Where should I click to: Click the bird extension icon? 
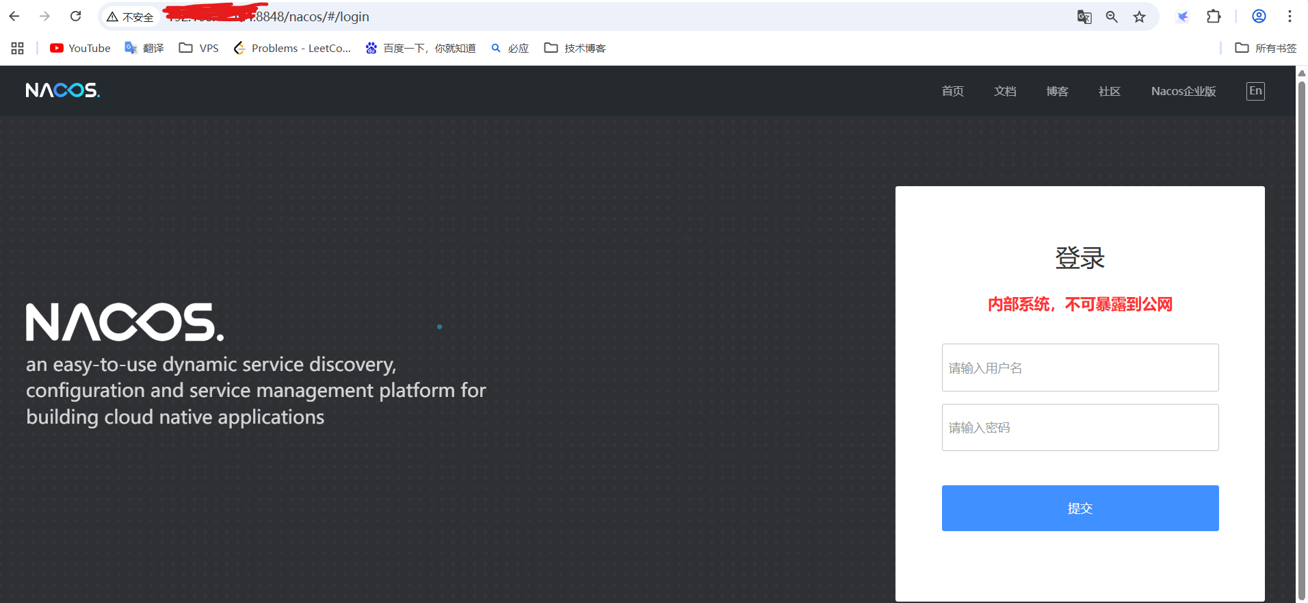pos(1183,17)
